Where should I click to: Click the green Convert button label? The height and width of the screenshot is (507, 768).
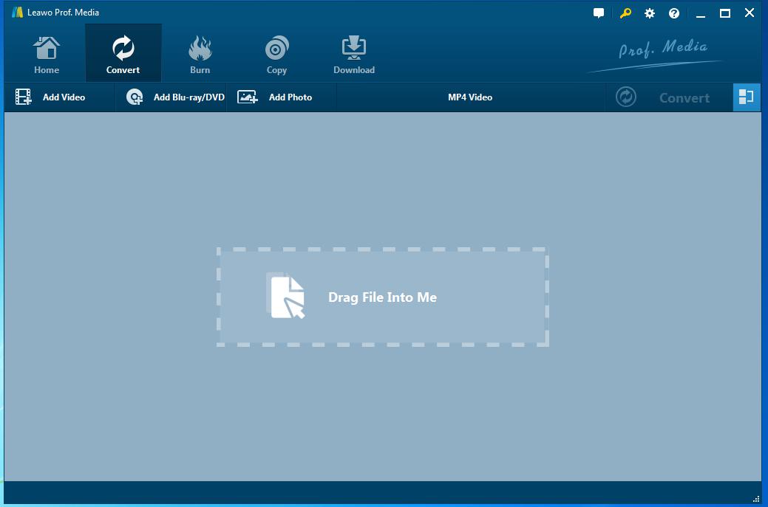pos(684,97)
